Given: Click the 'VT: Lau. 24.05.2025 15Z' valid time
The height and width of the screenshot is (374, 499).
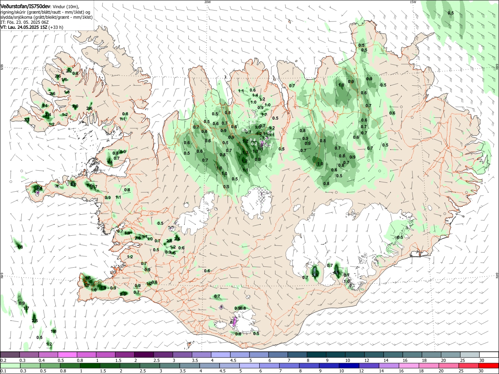Looking at the screenshot, I should [24, 27].
